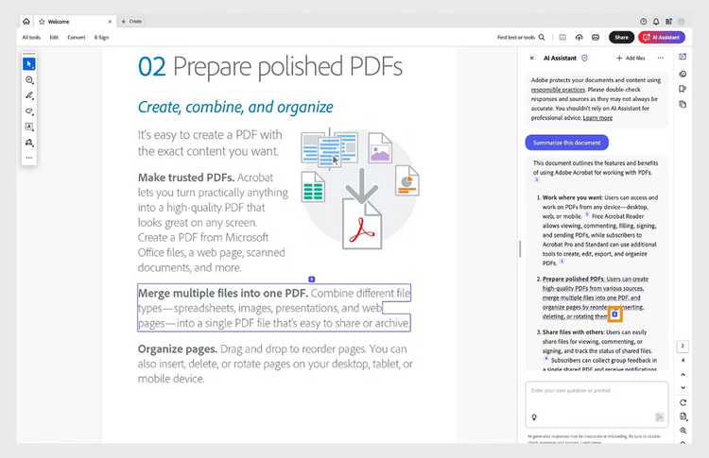The width and height of the screenshot is (709, 458).
Task: Choose the Highlight pen tool
Action: pyautogui.click(x=29, y=95)
